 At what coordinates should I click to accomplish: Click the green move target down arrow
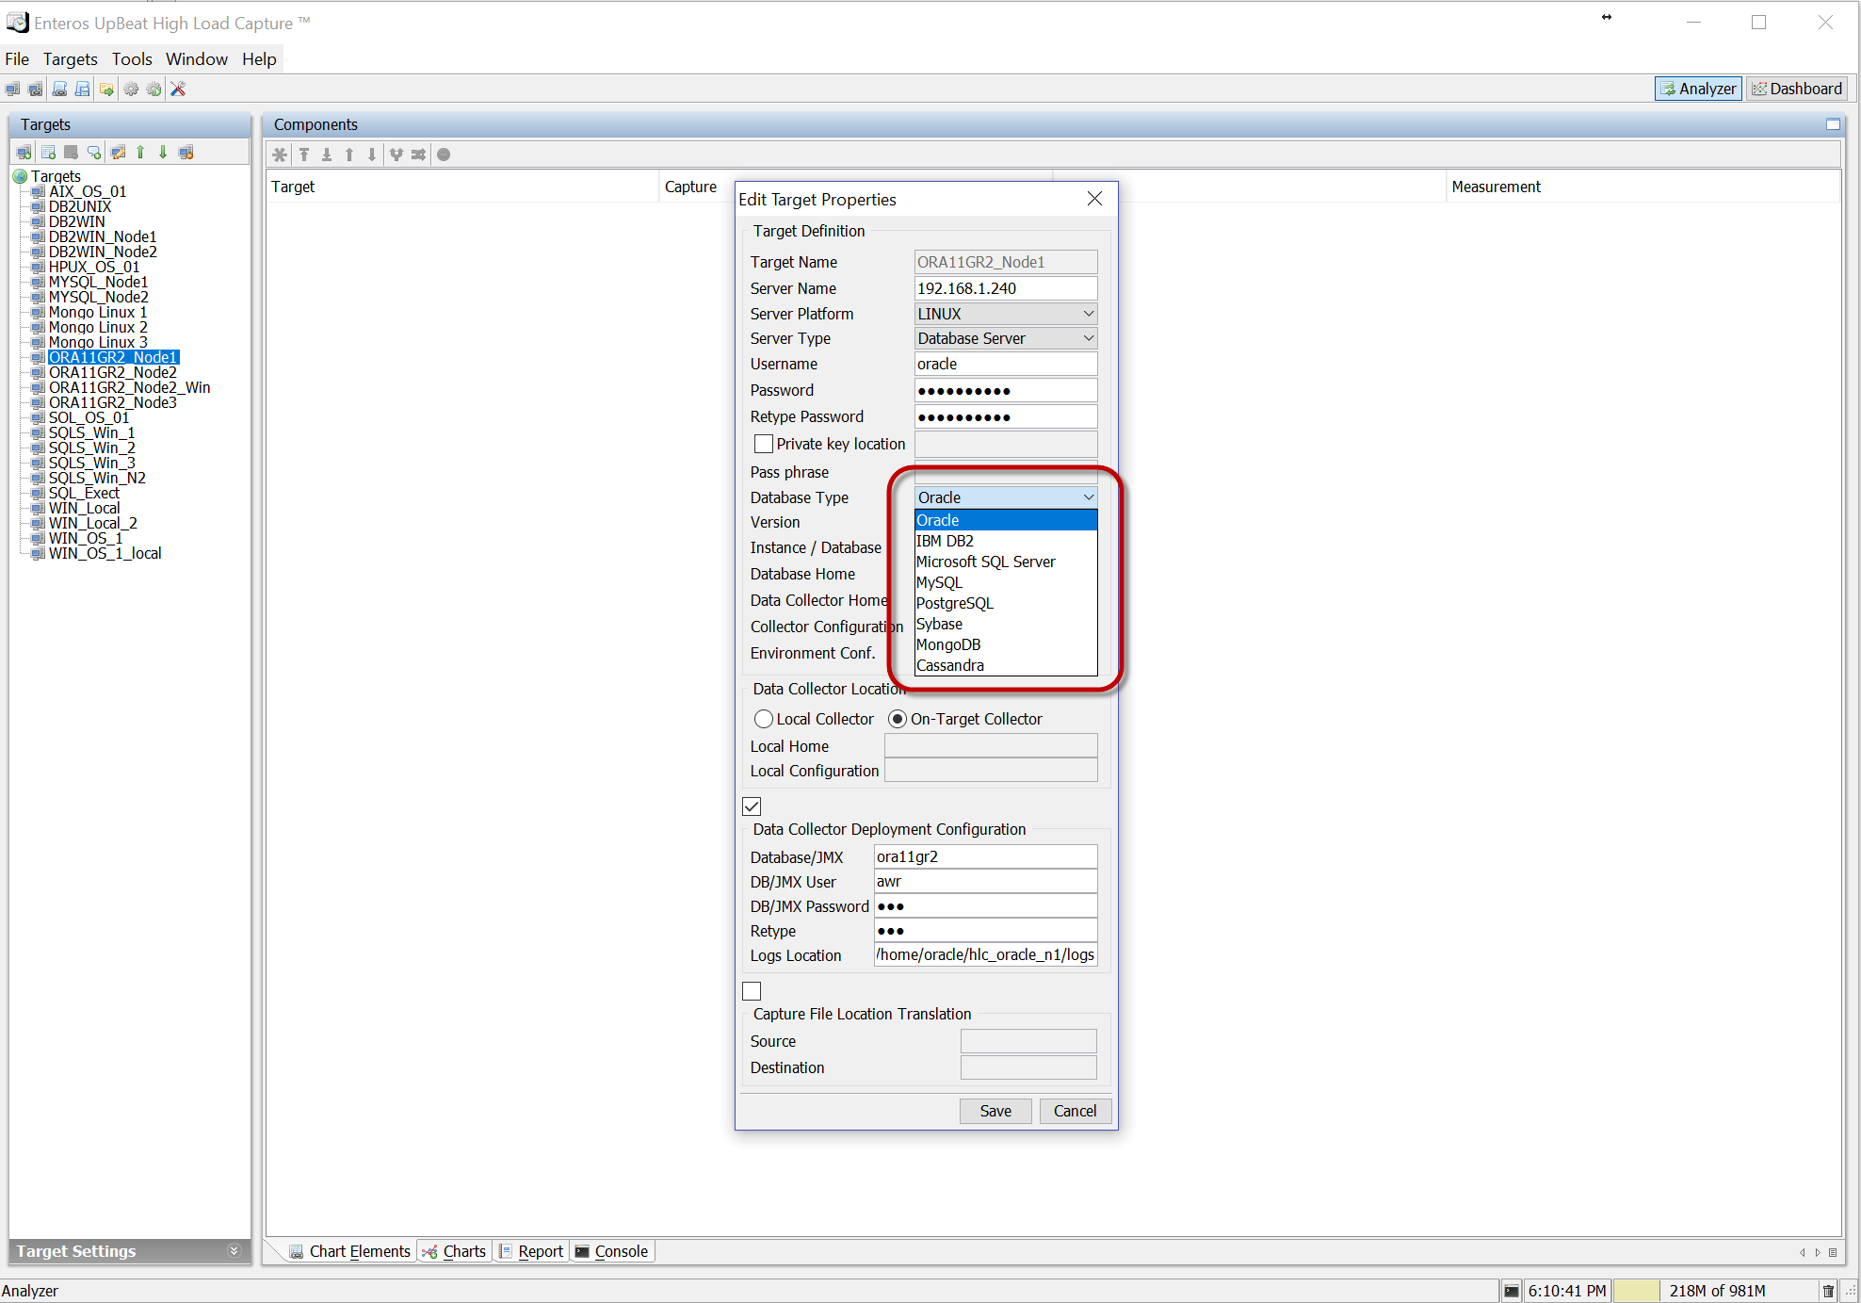(163, 153)
